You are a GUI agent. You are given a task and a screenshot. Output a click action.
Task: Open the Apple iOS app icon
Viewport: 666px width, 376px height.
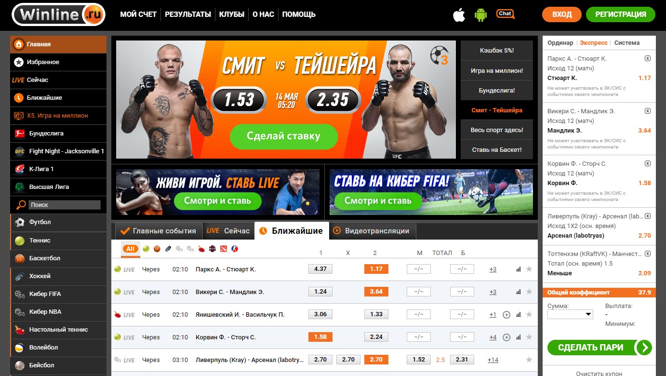coord(459,15)
